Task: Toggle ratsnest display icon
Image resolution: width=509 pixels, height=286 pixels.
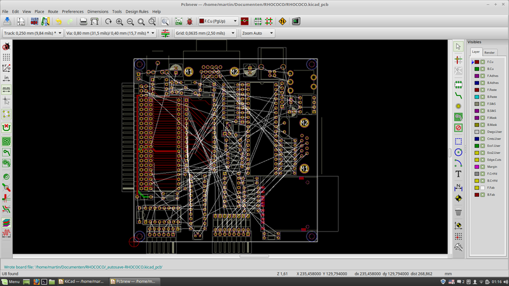Action: coord(6,114)
